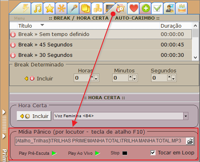Toggle the Tocar em Loop checkbox
Viewport: 200px width, 162px height.
pos(153,153)
